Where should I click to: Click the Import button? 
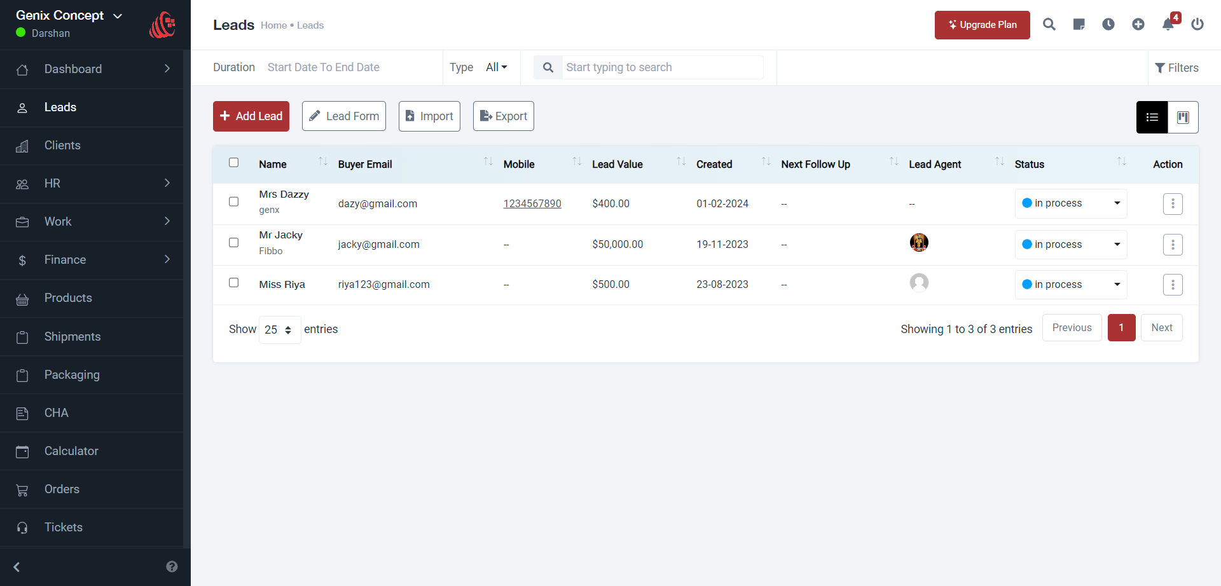(429, 116)
